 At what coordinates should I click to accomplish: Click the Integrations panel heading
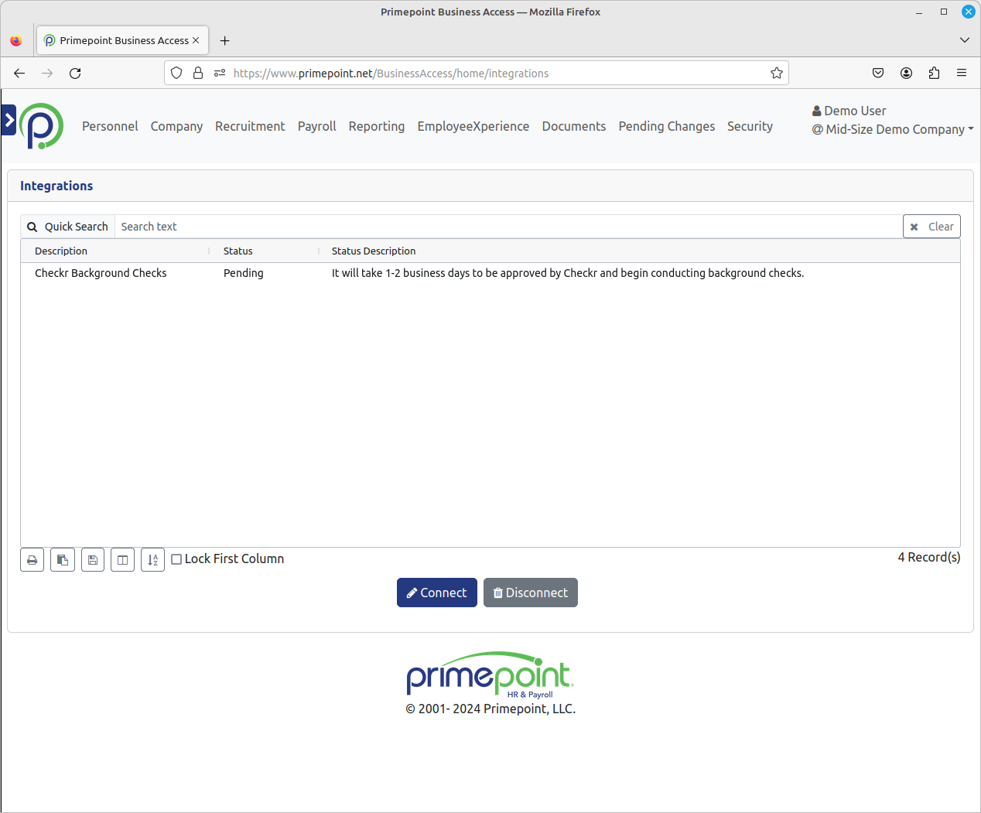point(56,186)
